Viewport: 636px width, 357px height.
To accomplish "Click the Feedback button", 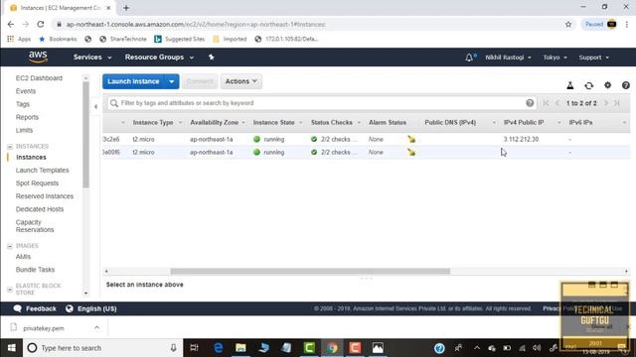I will tap(35, 308).
